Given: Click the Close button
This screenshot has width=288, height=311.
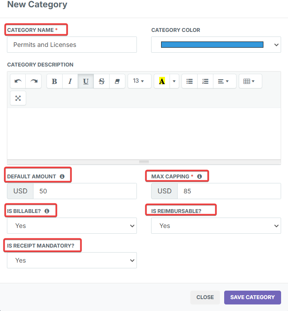Looking at the screenshot, I should tap(205, 297).
